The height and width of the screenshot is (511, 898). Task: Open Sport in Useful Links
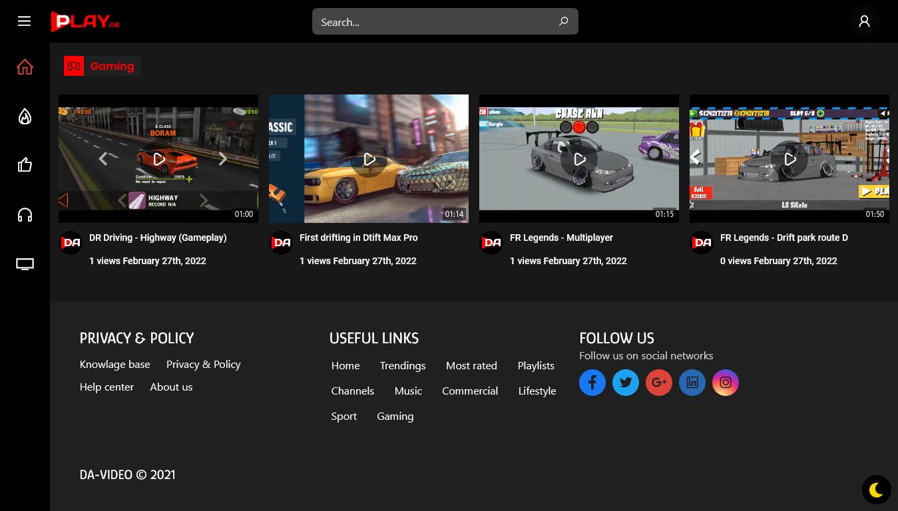[x=344, y=416]
